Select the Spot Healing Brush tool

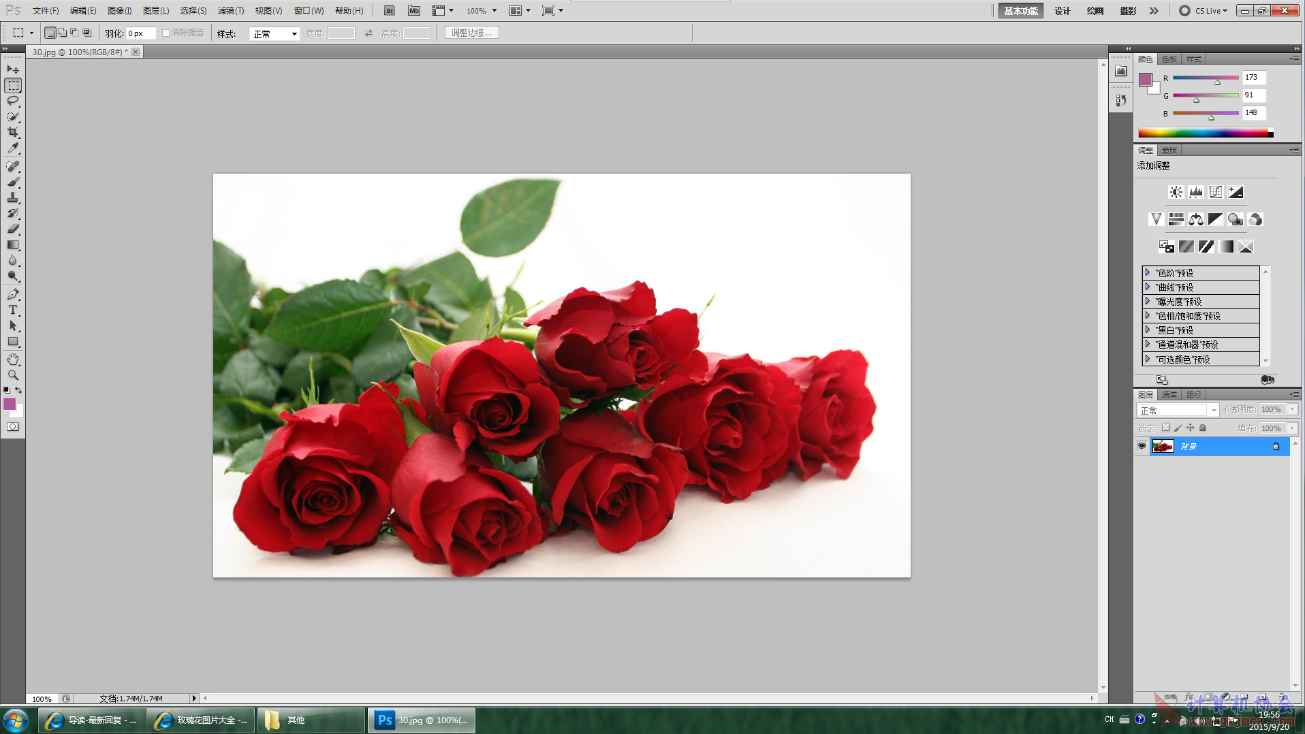click(13, 166)
